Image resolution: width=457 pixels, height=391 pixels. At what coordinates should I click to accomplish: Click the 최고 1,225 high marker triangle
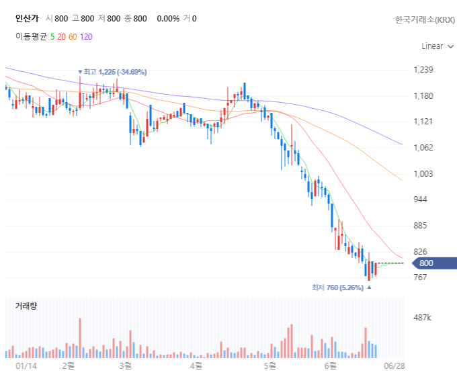80,72
